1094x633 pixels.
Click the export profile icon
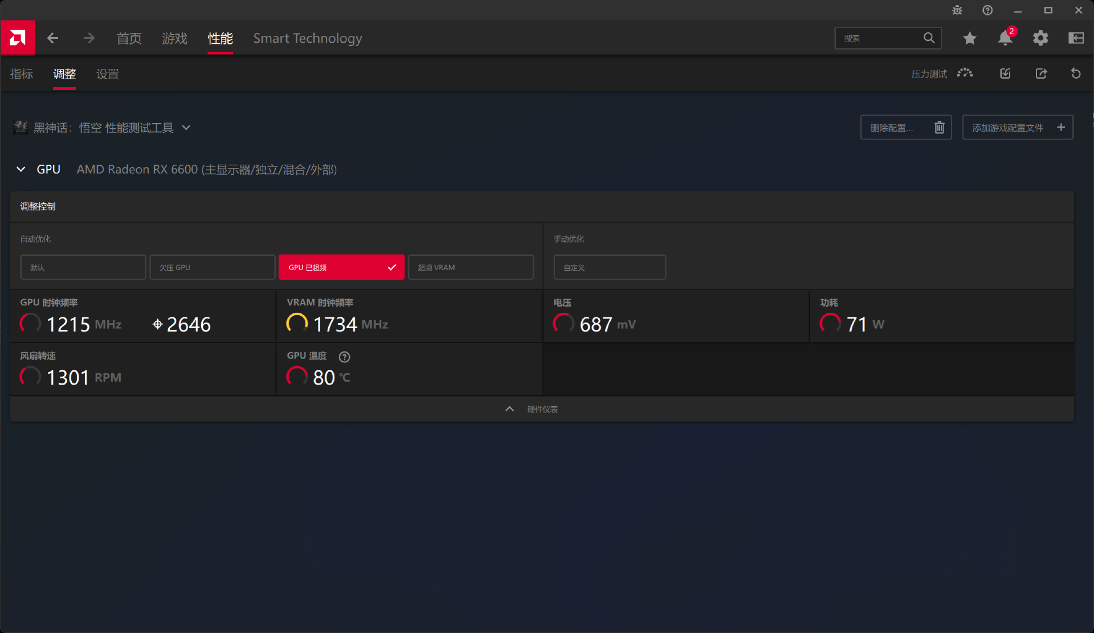[x=1041, y=73]
